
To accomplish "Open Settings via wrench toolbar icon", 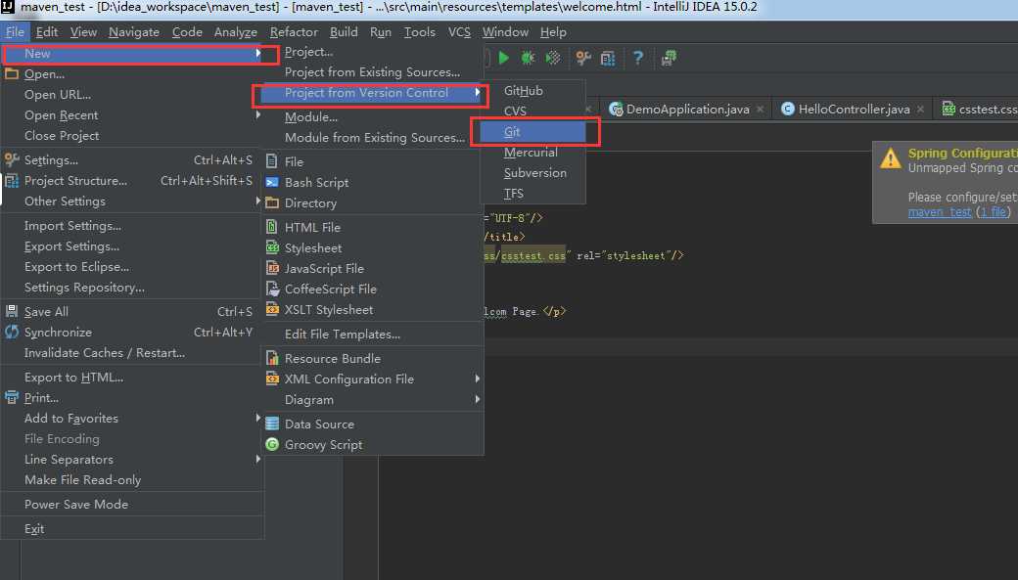I will coord(583,58).
